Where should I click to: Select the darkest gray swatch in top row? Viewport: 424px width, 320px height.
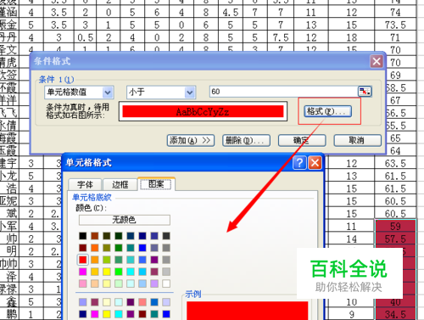coord(166,236)
